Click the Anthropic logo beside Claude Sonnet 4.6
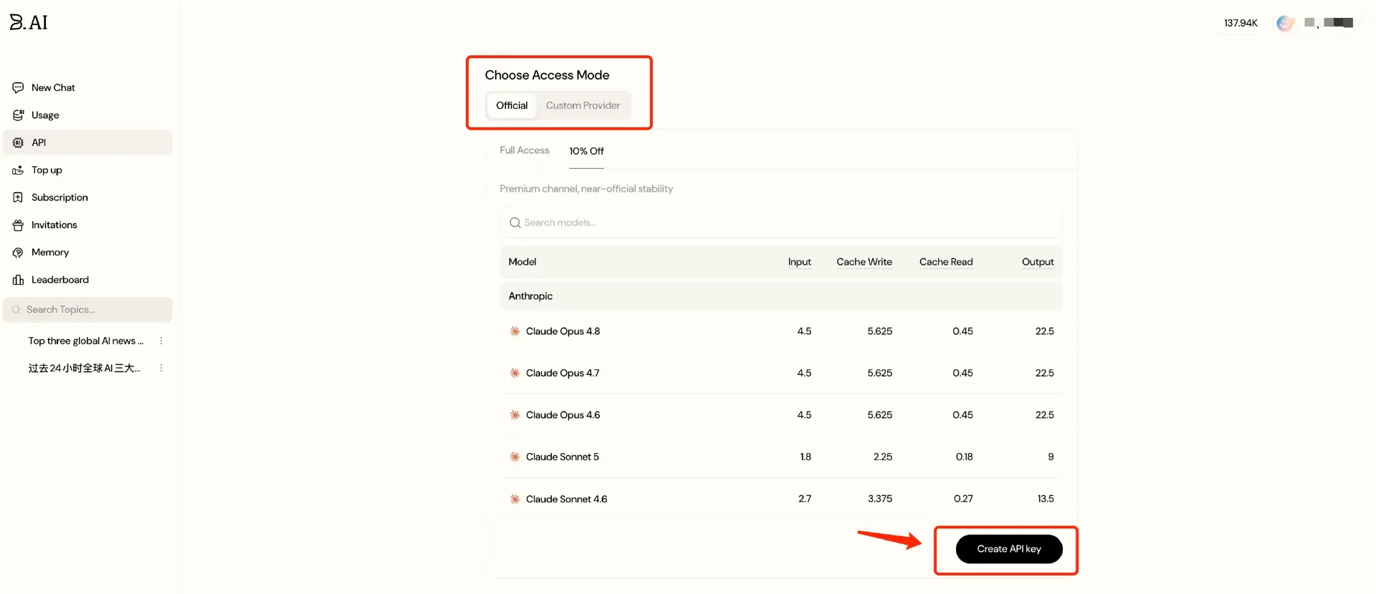This screenshot has height=594, width=1376. (515, 499)
